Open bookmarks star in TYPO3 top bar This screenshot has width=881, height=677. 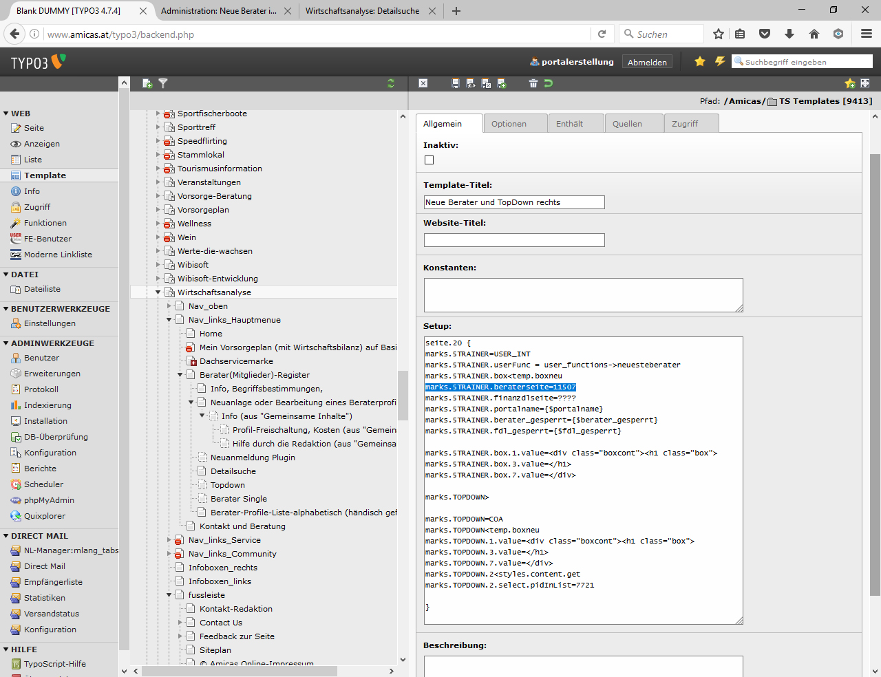coord(700,61)
